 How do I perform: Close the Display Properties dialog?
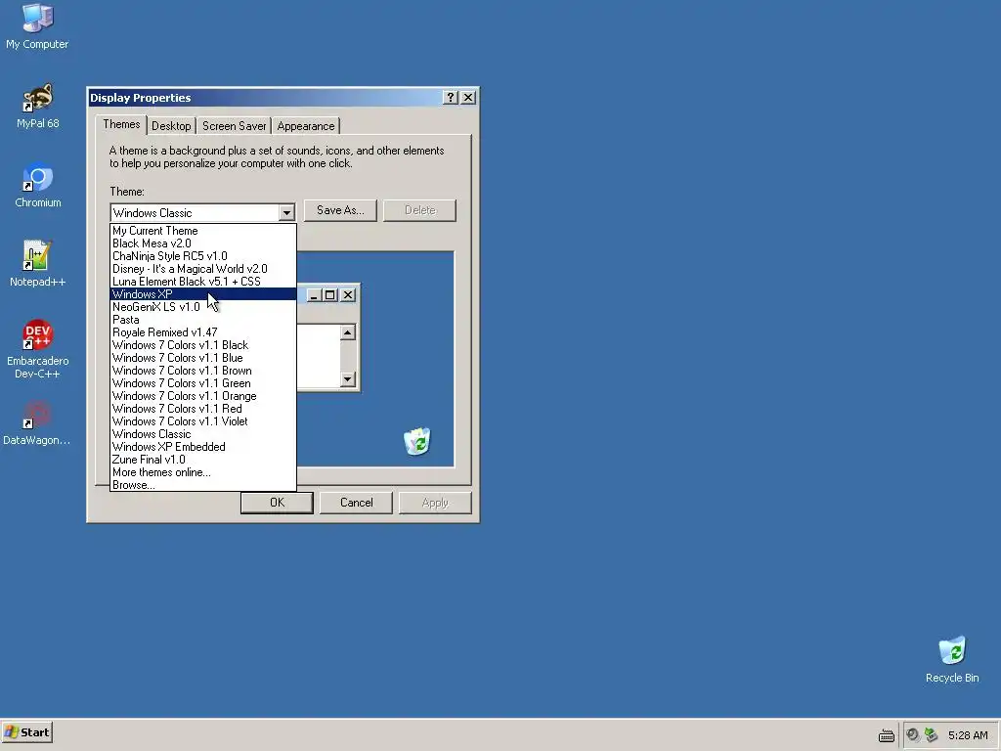(x=468, y=97)
